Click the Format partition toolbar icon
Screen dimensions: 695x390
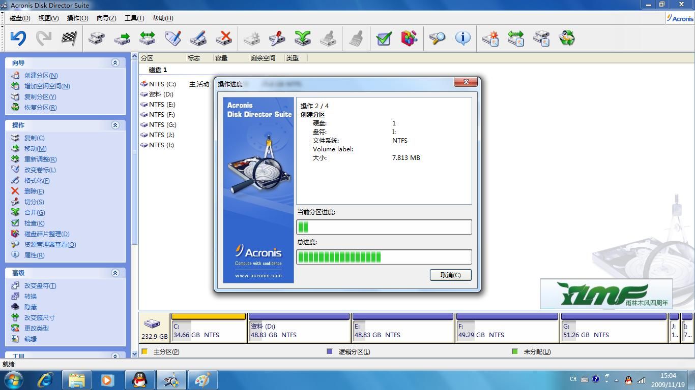click(198, 38)
